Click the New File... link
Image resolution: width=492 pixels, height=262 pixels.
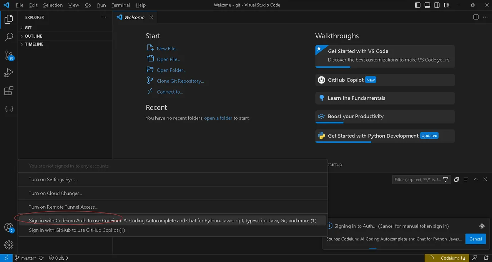[x=167, y=49]
